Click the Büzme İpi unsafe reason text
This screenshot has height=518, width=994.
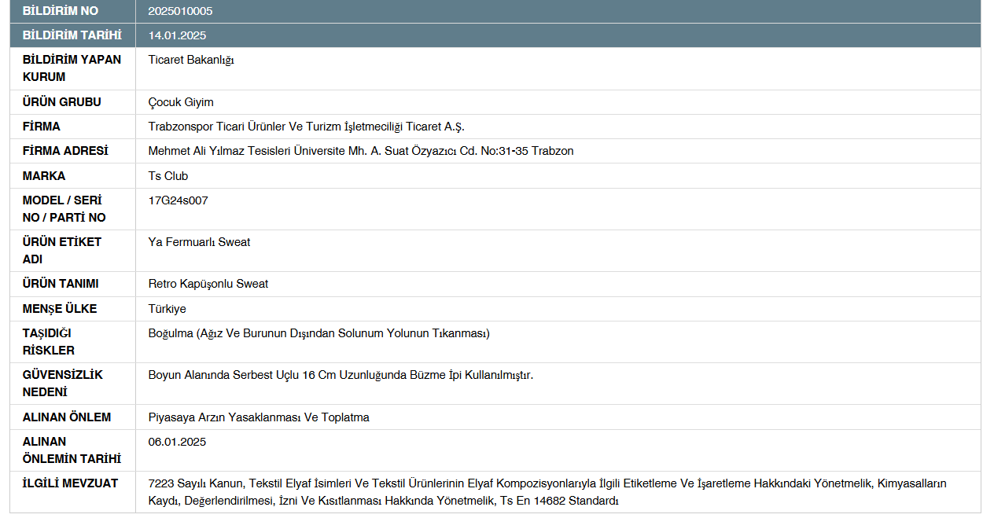click(x=341, y=375)
